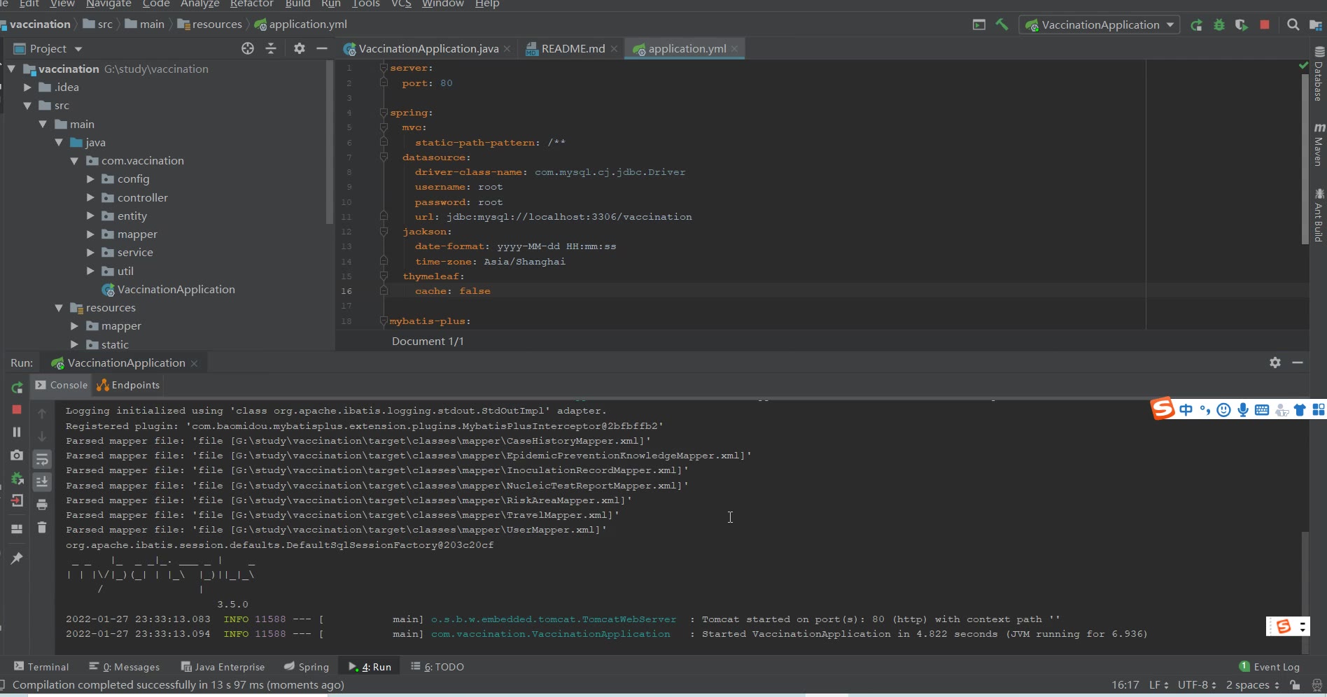Image resolution: width=1327 pixels, height=697 pixels.
Task: Toggle Sogou microphone voice input
Action: pos(1242,410)
